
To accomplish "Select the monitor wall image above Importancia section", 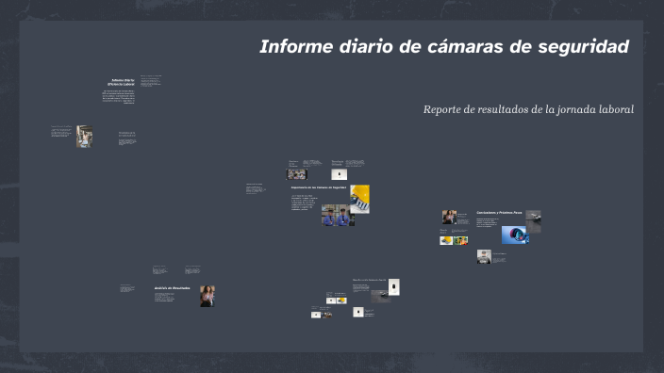I will 297,174.
